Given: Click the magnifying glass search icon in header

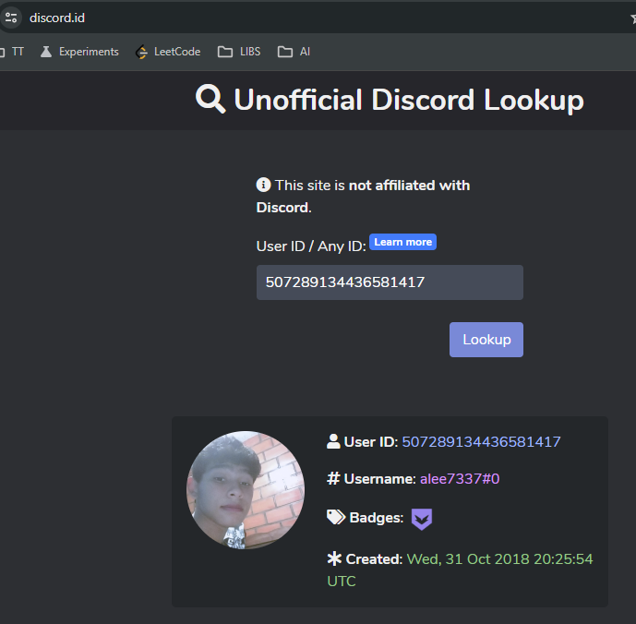Looking at the screenshot, I should click(x=210, y=100).
